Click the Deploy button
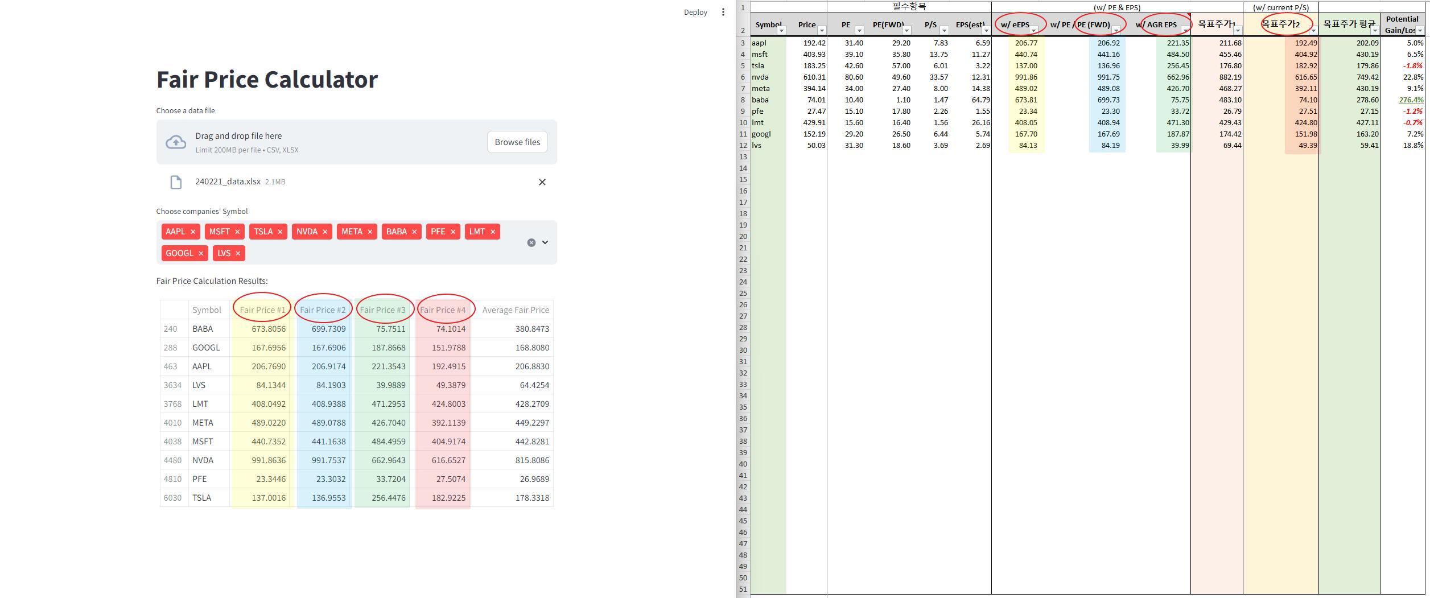Image resolution: width=1430 pixels, height=598 pixels. [x=695, y=12]
